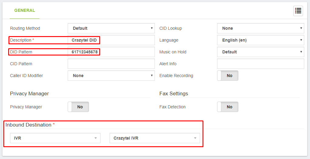Screen dimensions: 310x159
Task: Expand the Routing Method dropdown
Action: point(111,28)
